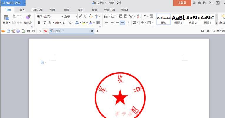Save the document with the floppy icon
The height and width of the screenshot is (118, 225).
click(x=8, y=31)
